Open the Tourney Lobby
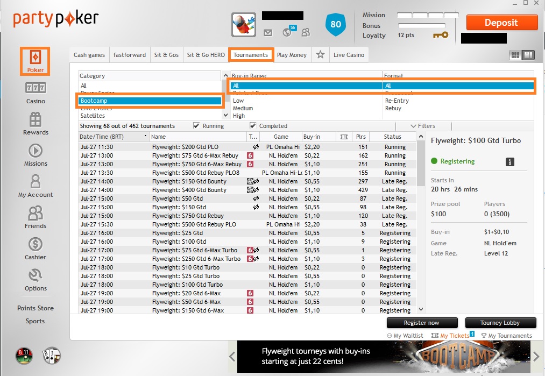This screenshot has height=376, width=545. [x=500, y=323]
